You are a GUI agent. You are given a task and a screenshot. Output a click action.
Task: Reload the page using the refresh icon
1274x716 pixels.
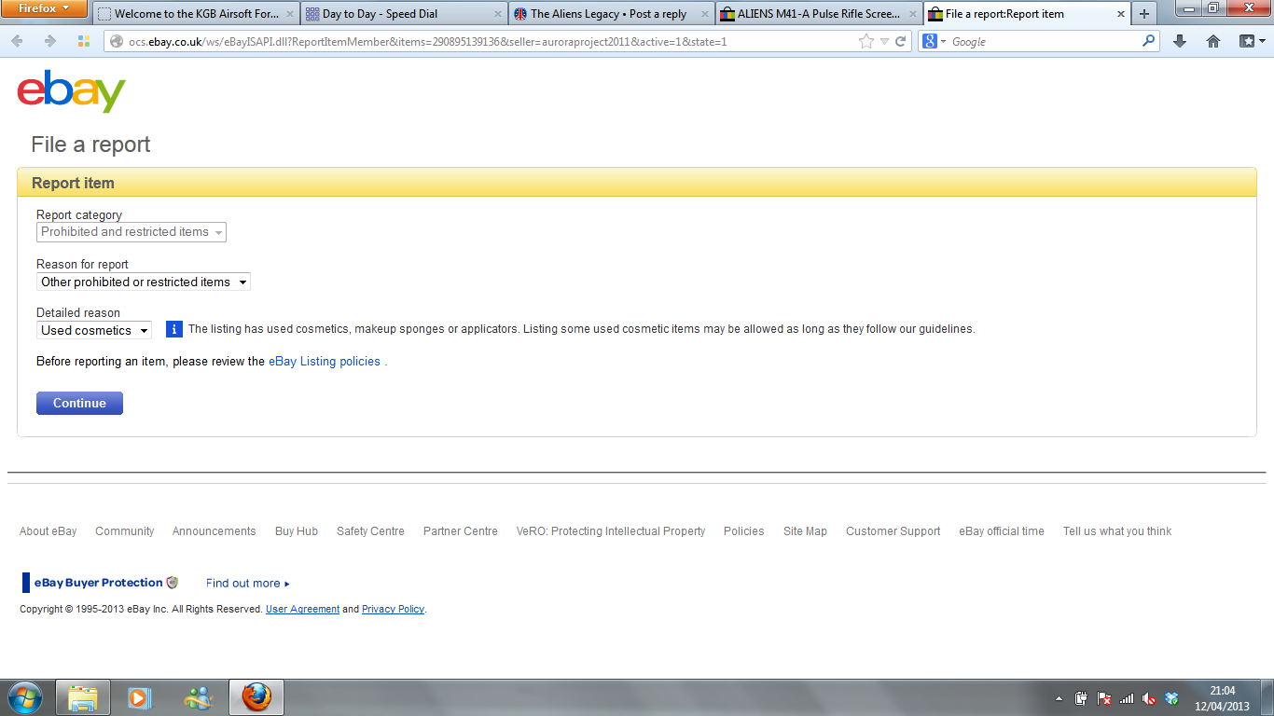click(900, 41)
